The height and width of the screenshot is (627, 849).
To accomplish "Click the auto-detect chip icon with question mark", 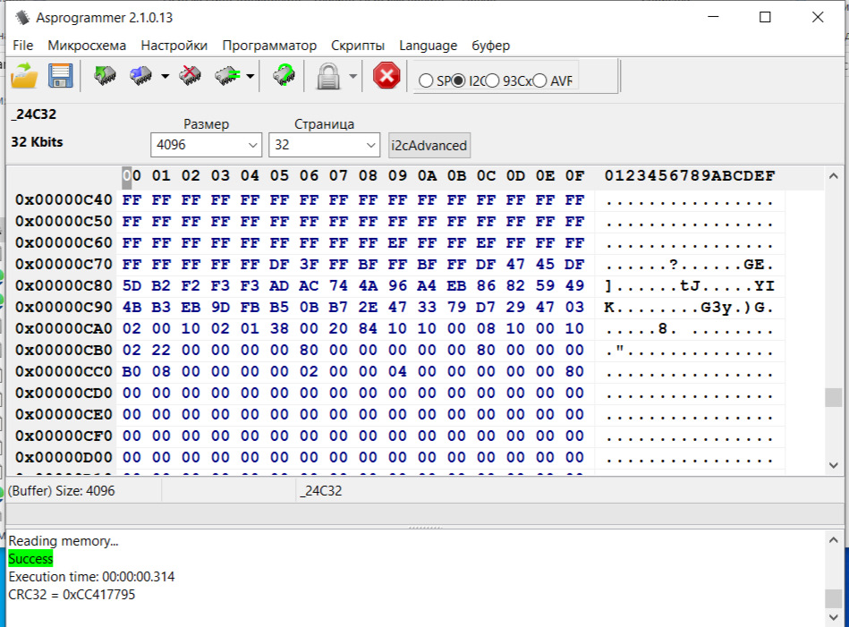I will (284, 75).
